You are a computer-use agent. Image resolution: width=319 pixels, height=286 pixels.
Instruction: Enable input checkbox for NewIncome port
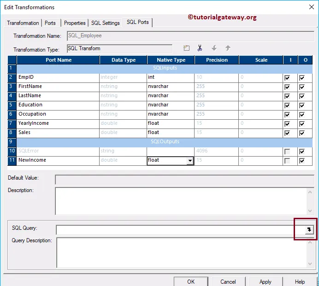click(287, 161)
